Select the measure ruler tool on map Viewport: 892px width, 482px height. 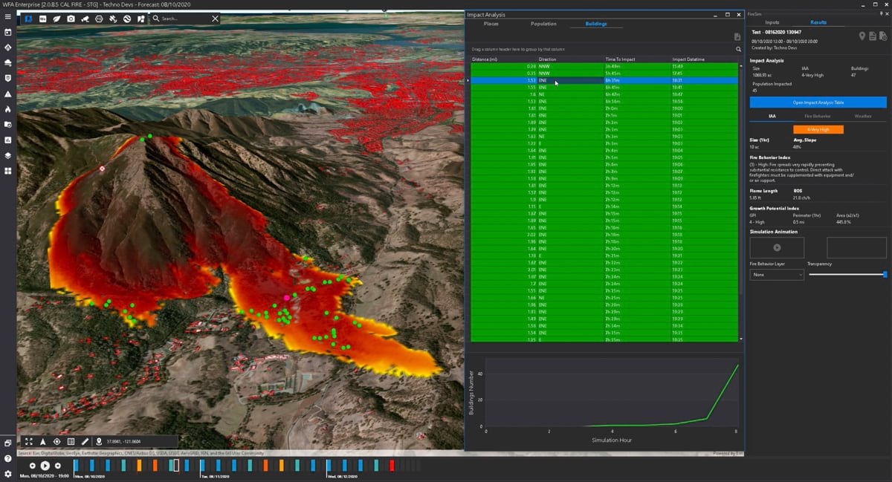coord(85,442)
